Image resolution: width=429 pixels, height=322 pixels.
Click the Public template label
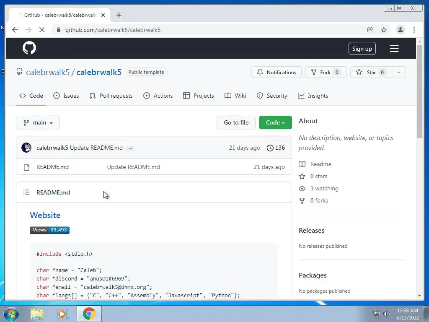(146, 72)
